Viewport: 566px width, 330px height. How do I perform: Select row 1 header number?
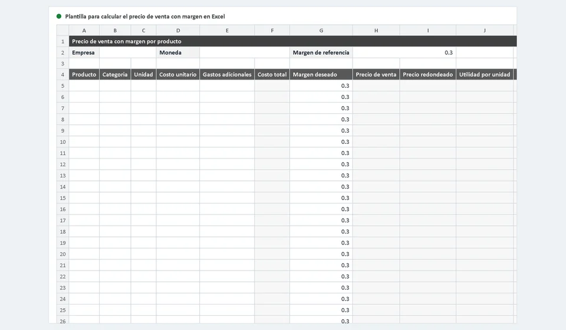[63, 41]
